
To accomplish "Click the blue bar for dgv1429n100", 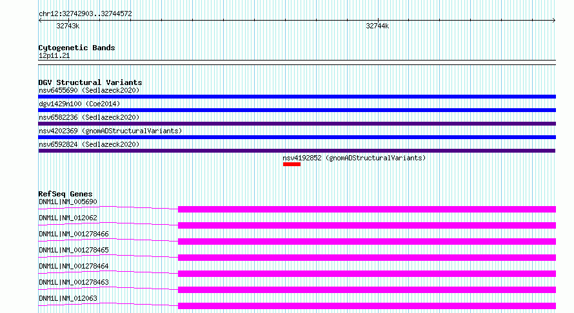I will 297,110.
